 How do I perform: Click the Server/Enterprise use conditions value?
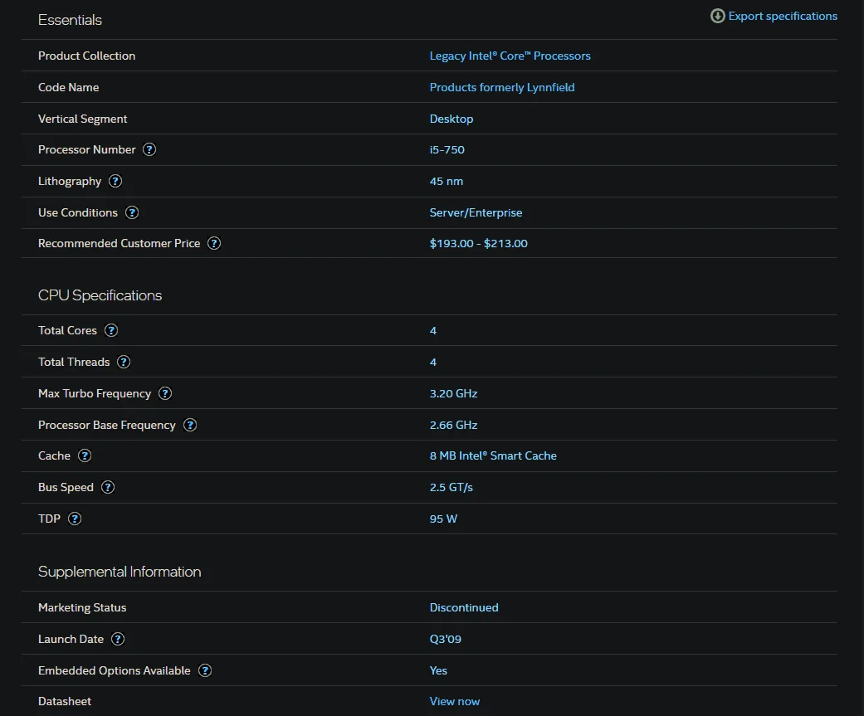point(476,212)
